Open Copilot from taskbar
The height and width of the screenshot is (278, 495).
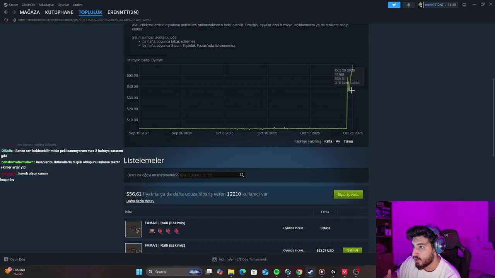220,272
